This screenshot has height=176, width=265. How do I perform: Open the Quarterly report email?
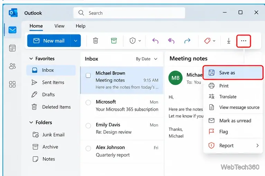[122, 151]
